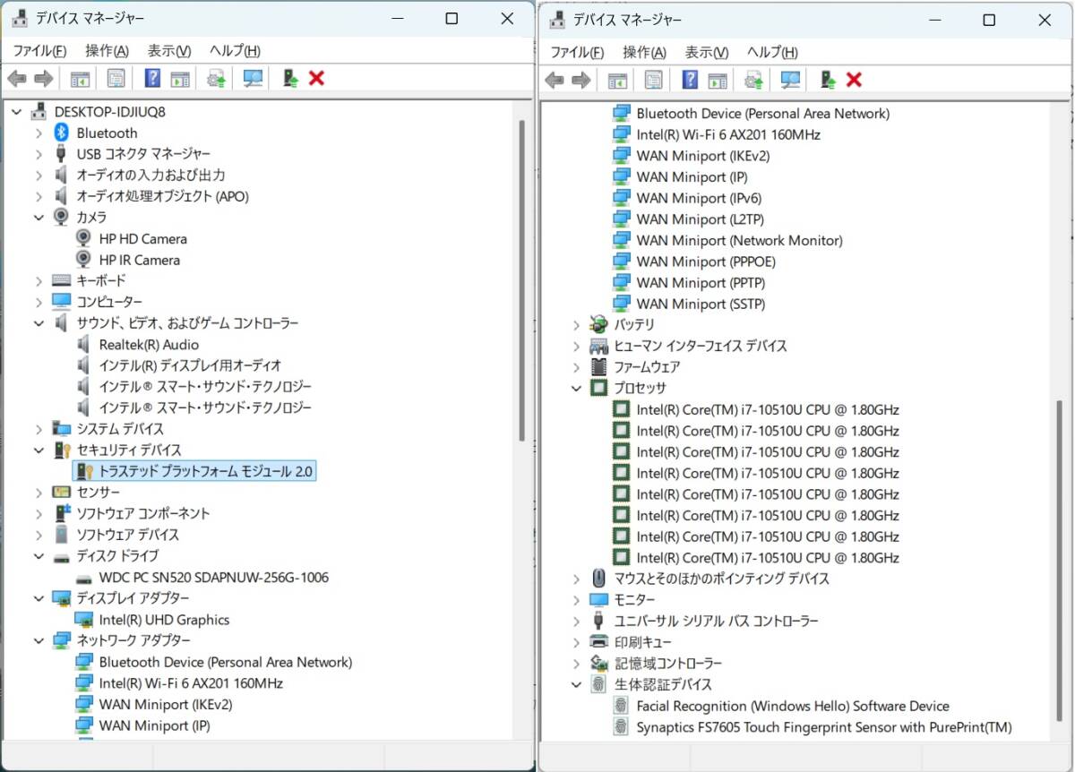This screenshot has width=1075, height=772.
Task: Select the HP IR Camera device
Action: [x=139, y=260]
